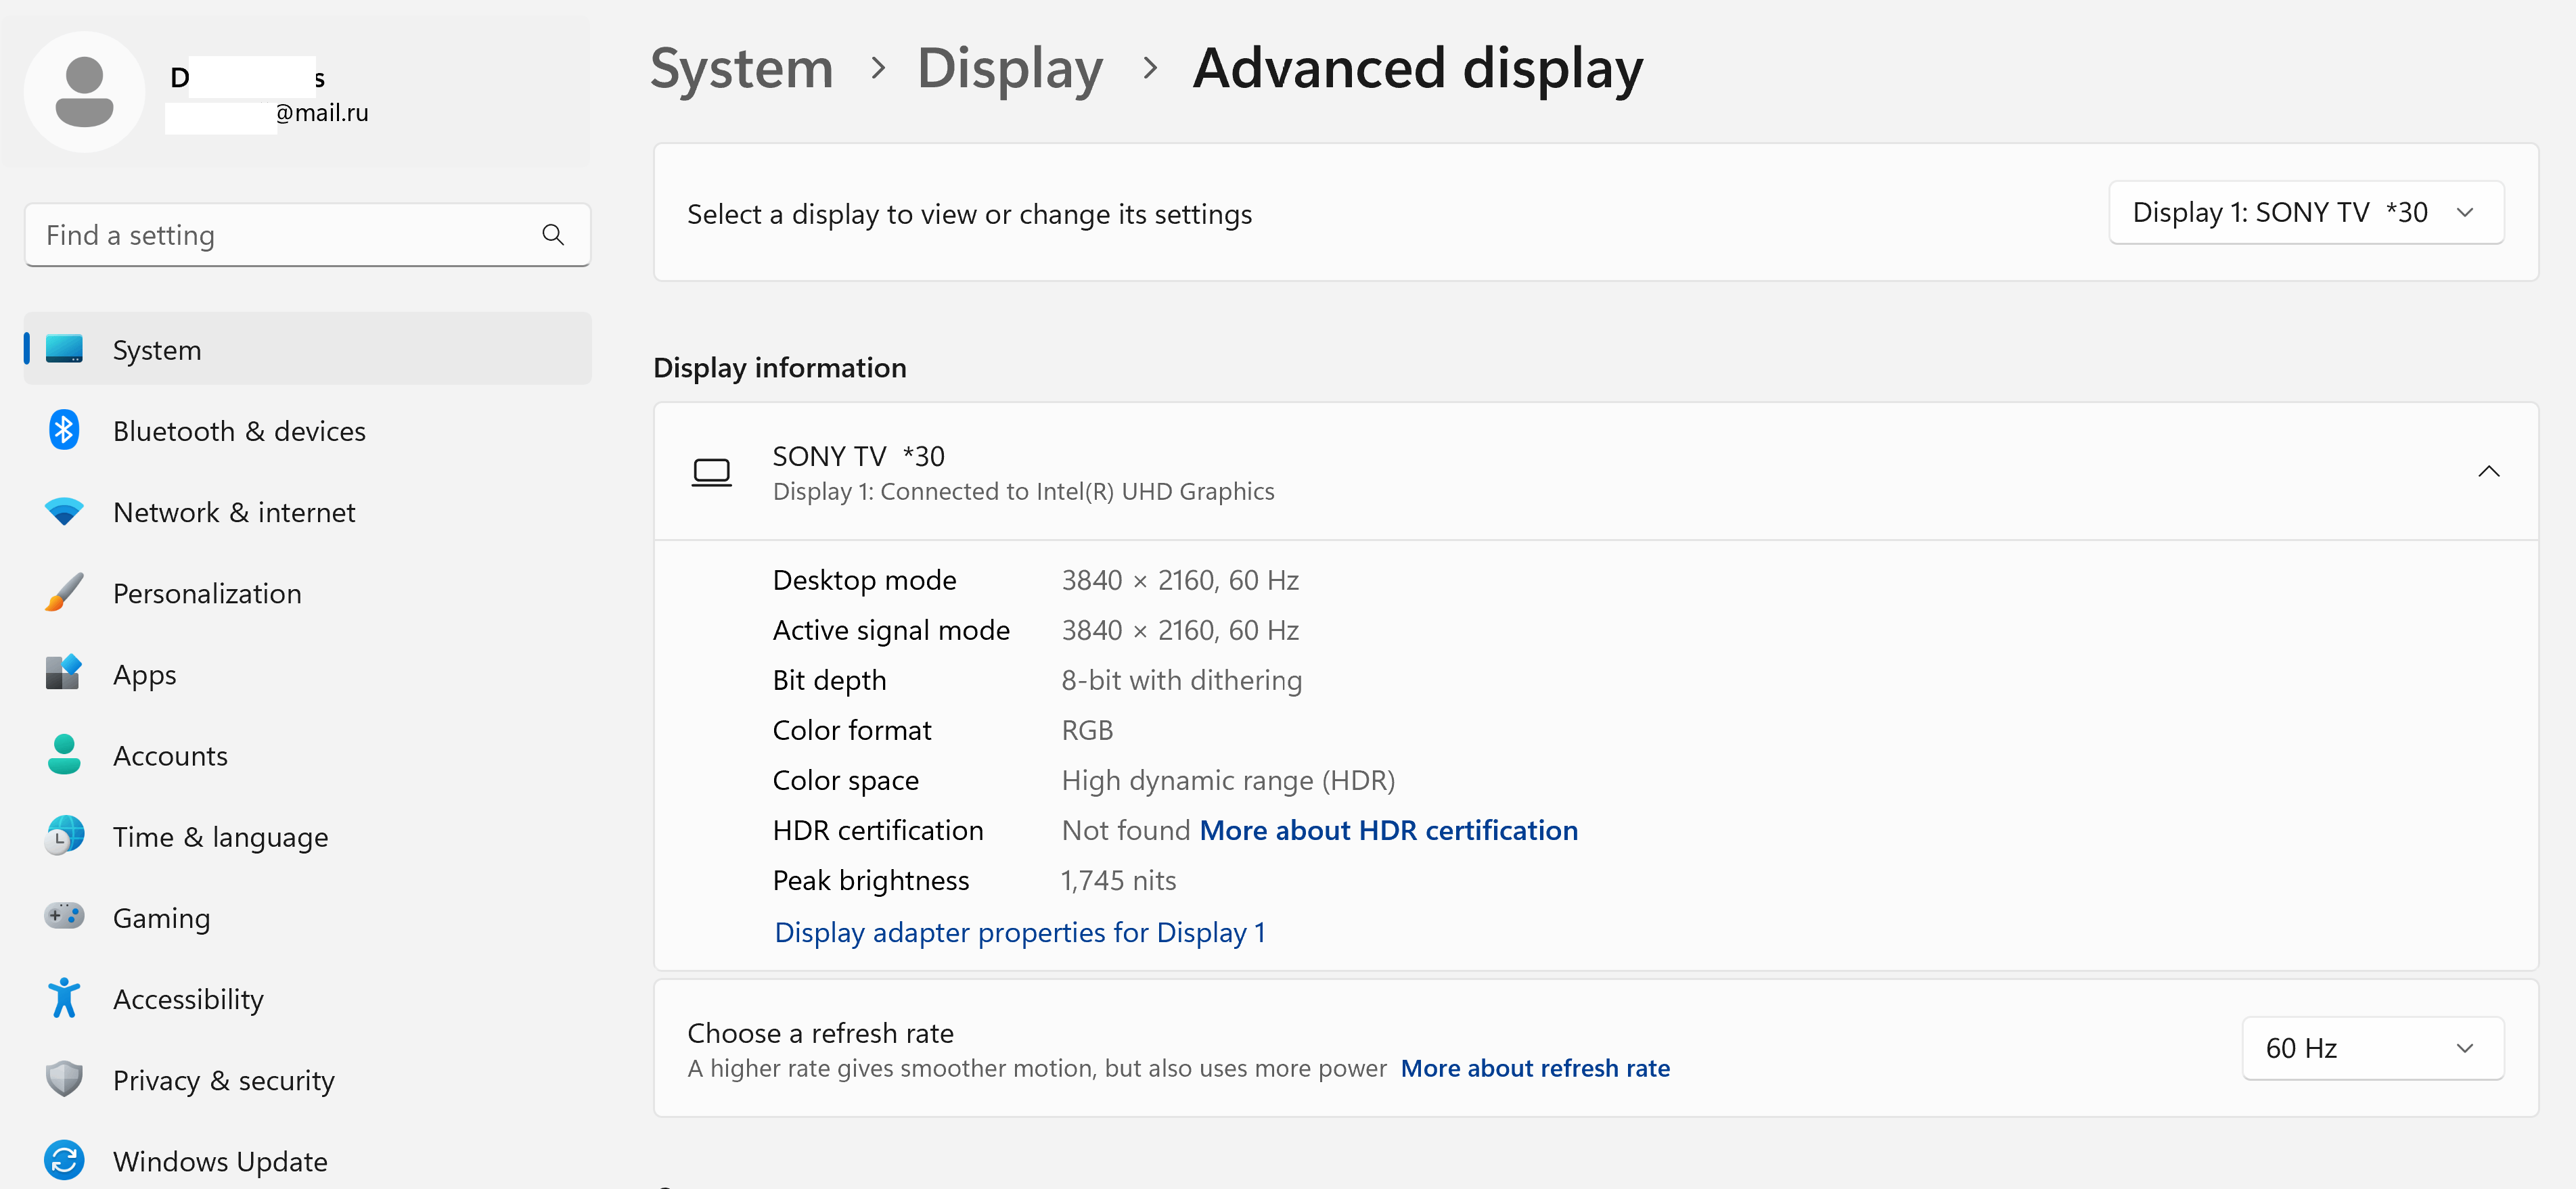Image resolution: width=2576 pixels, height=1189 pixels.
Task: Go to the Accounts settings section
Action: click(x=170, y=755)
